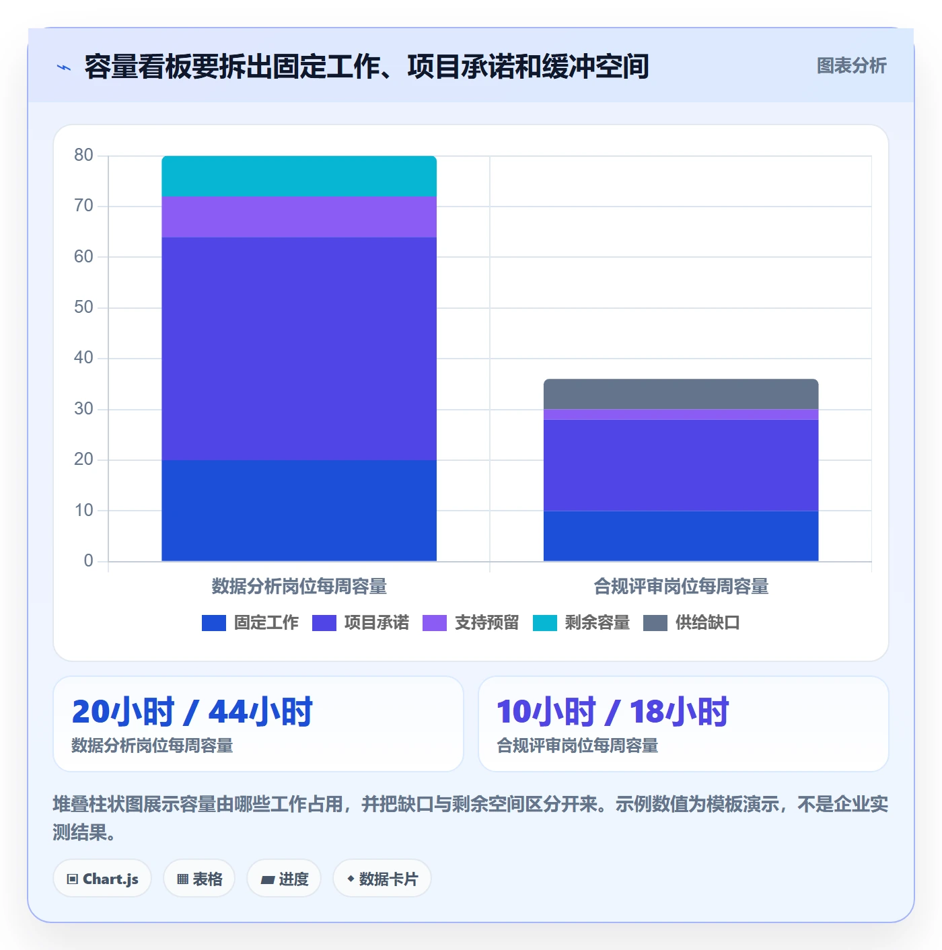Click the light purple 支持预留 segment of 数据分析 bar
The height and width of the screenshot is (950, 942).
point(299,217)
